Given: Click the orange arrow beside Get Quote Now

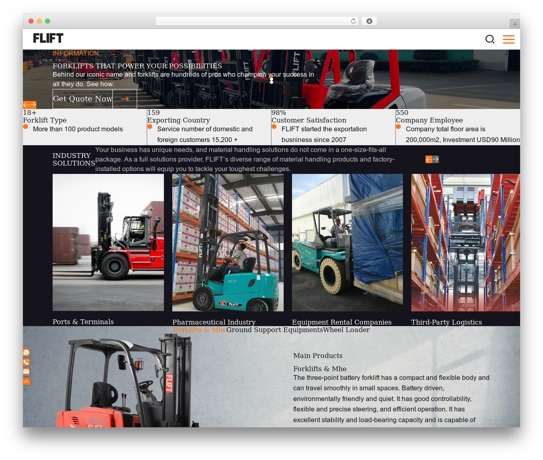Looking at the screenshot, I should click(125, 99).
